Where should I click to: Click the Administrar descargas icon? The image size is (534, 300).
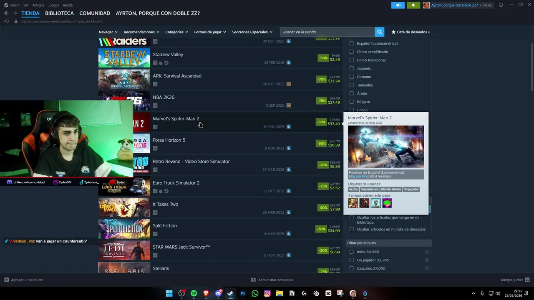(x=253, y=280)
